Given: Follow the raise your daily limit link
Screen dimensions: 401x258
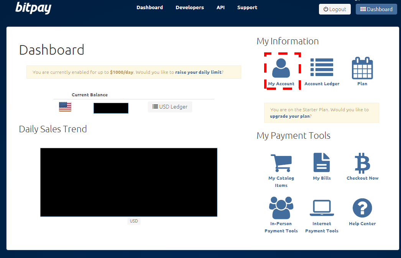Looking at the screenshot, I should pos(198,72).
